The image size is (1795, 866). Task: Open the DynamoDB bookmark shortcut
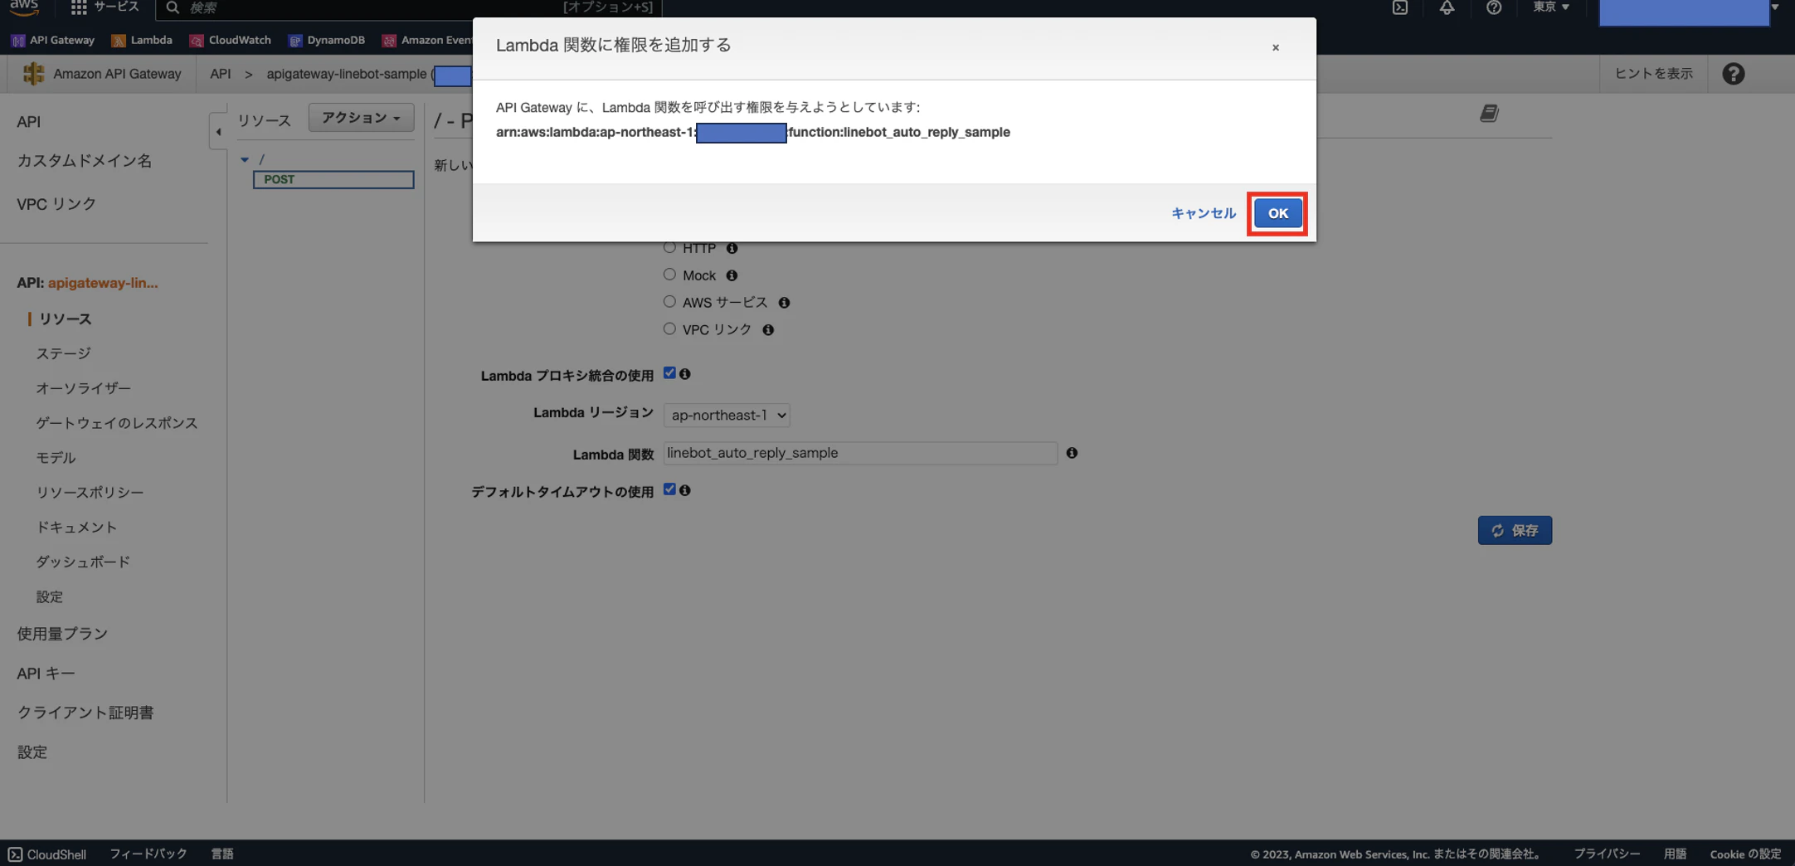tap(327, 40)
